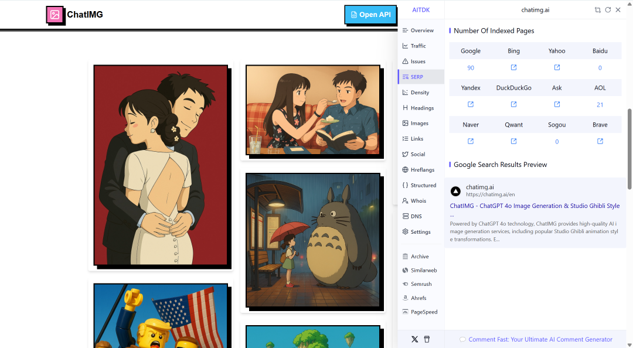Click the ChatIMG pink logo icon
Screen dimensions: 633x348
55,15
